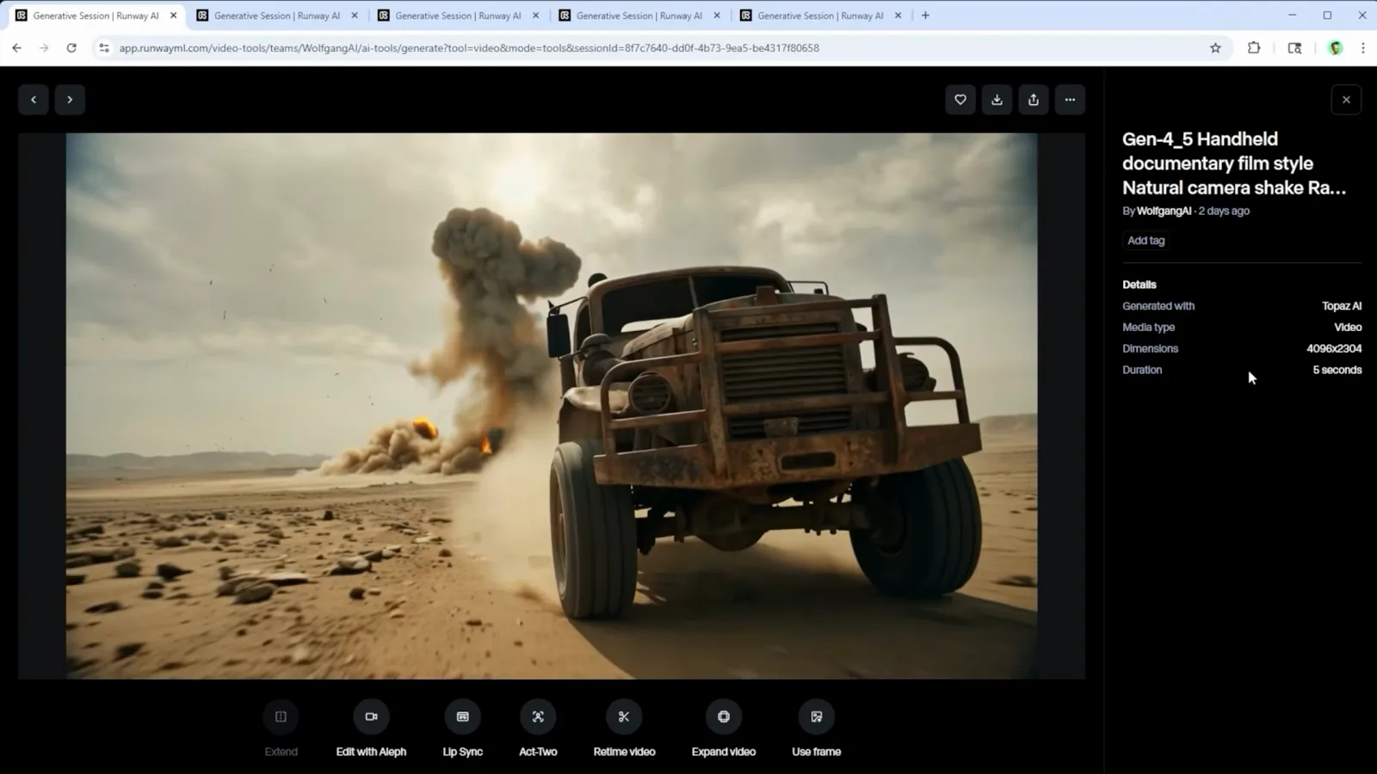View site information icon in address bar

click(104, 48)
